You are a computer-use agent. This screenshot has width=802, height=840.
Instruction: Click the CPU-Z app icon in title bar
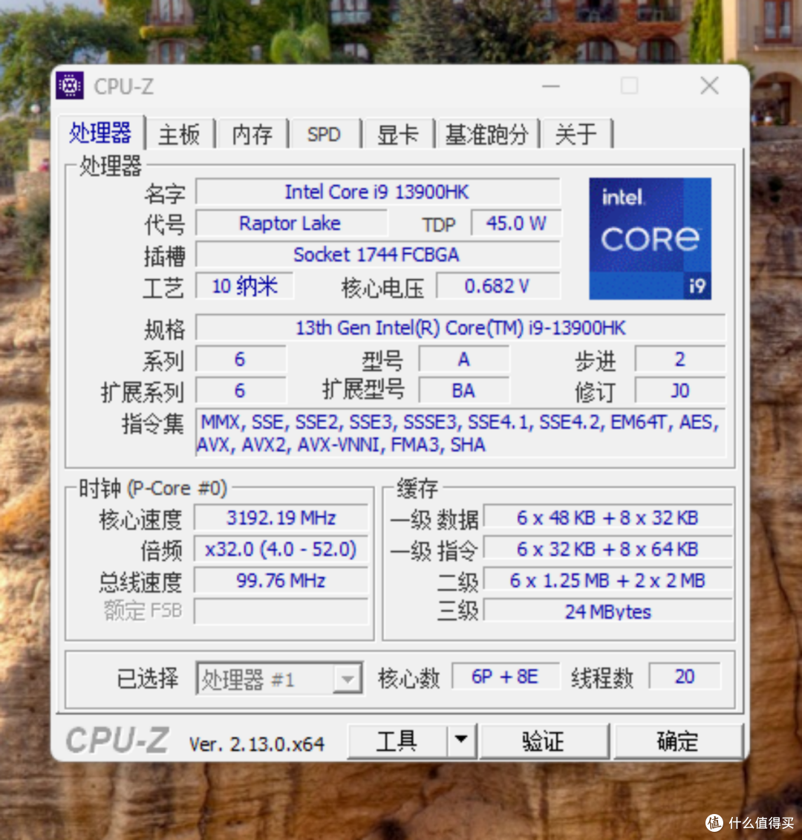click(70, 85)
